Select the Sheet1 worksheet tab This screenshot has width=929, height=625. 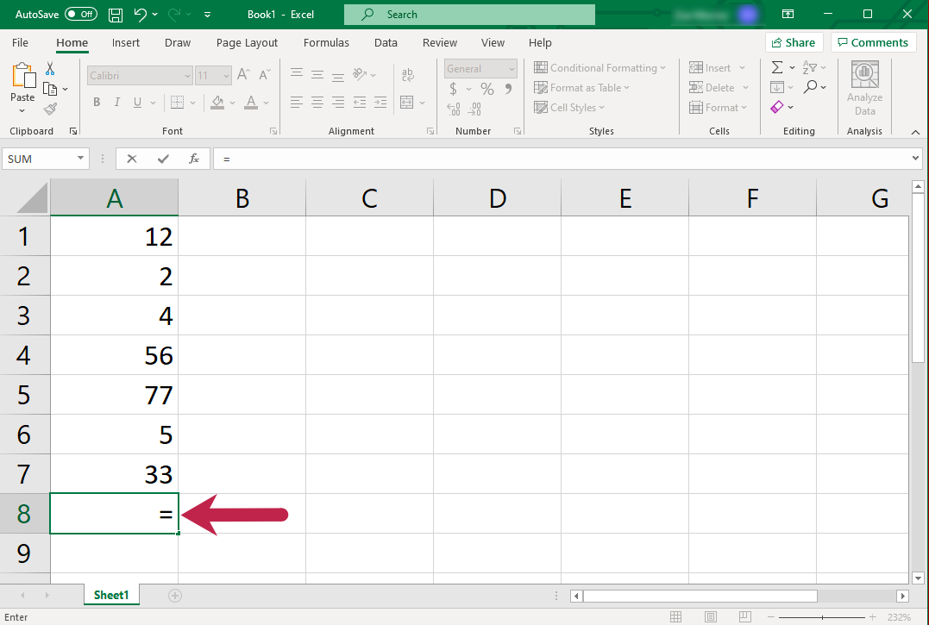click(x=111, y=595)
